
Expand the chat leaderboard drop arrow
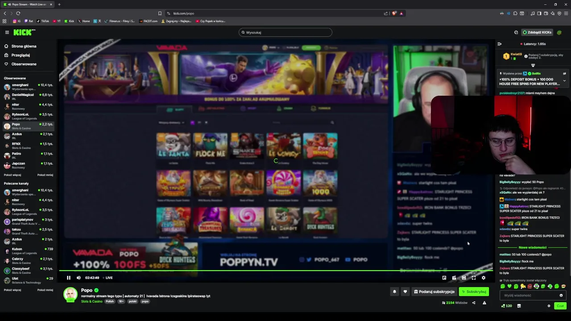pos(533,66)
